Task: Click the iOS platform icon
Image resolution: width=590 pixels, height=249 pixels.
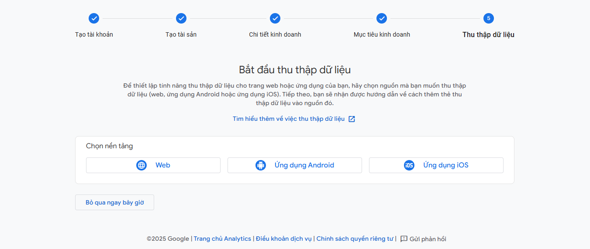Action: click(x=409, y=165)
